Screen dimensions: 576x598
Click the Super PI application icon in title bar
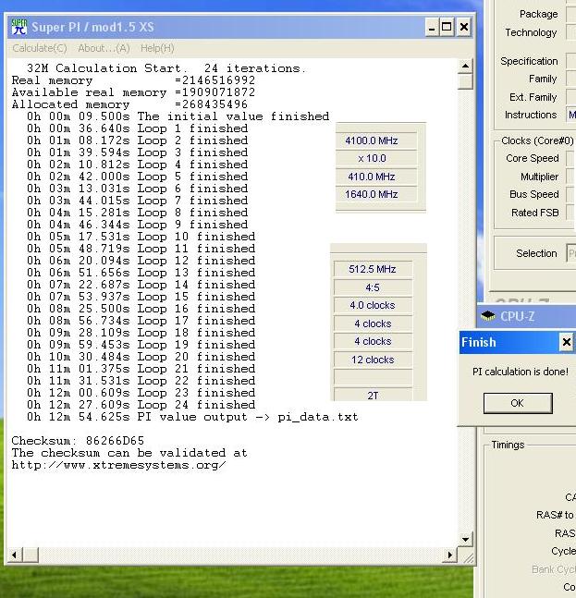pos(19,27)
